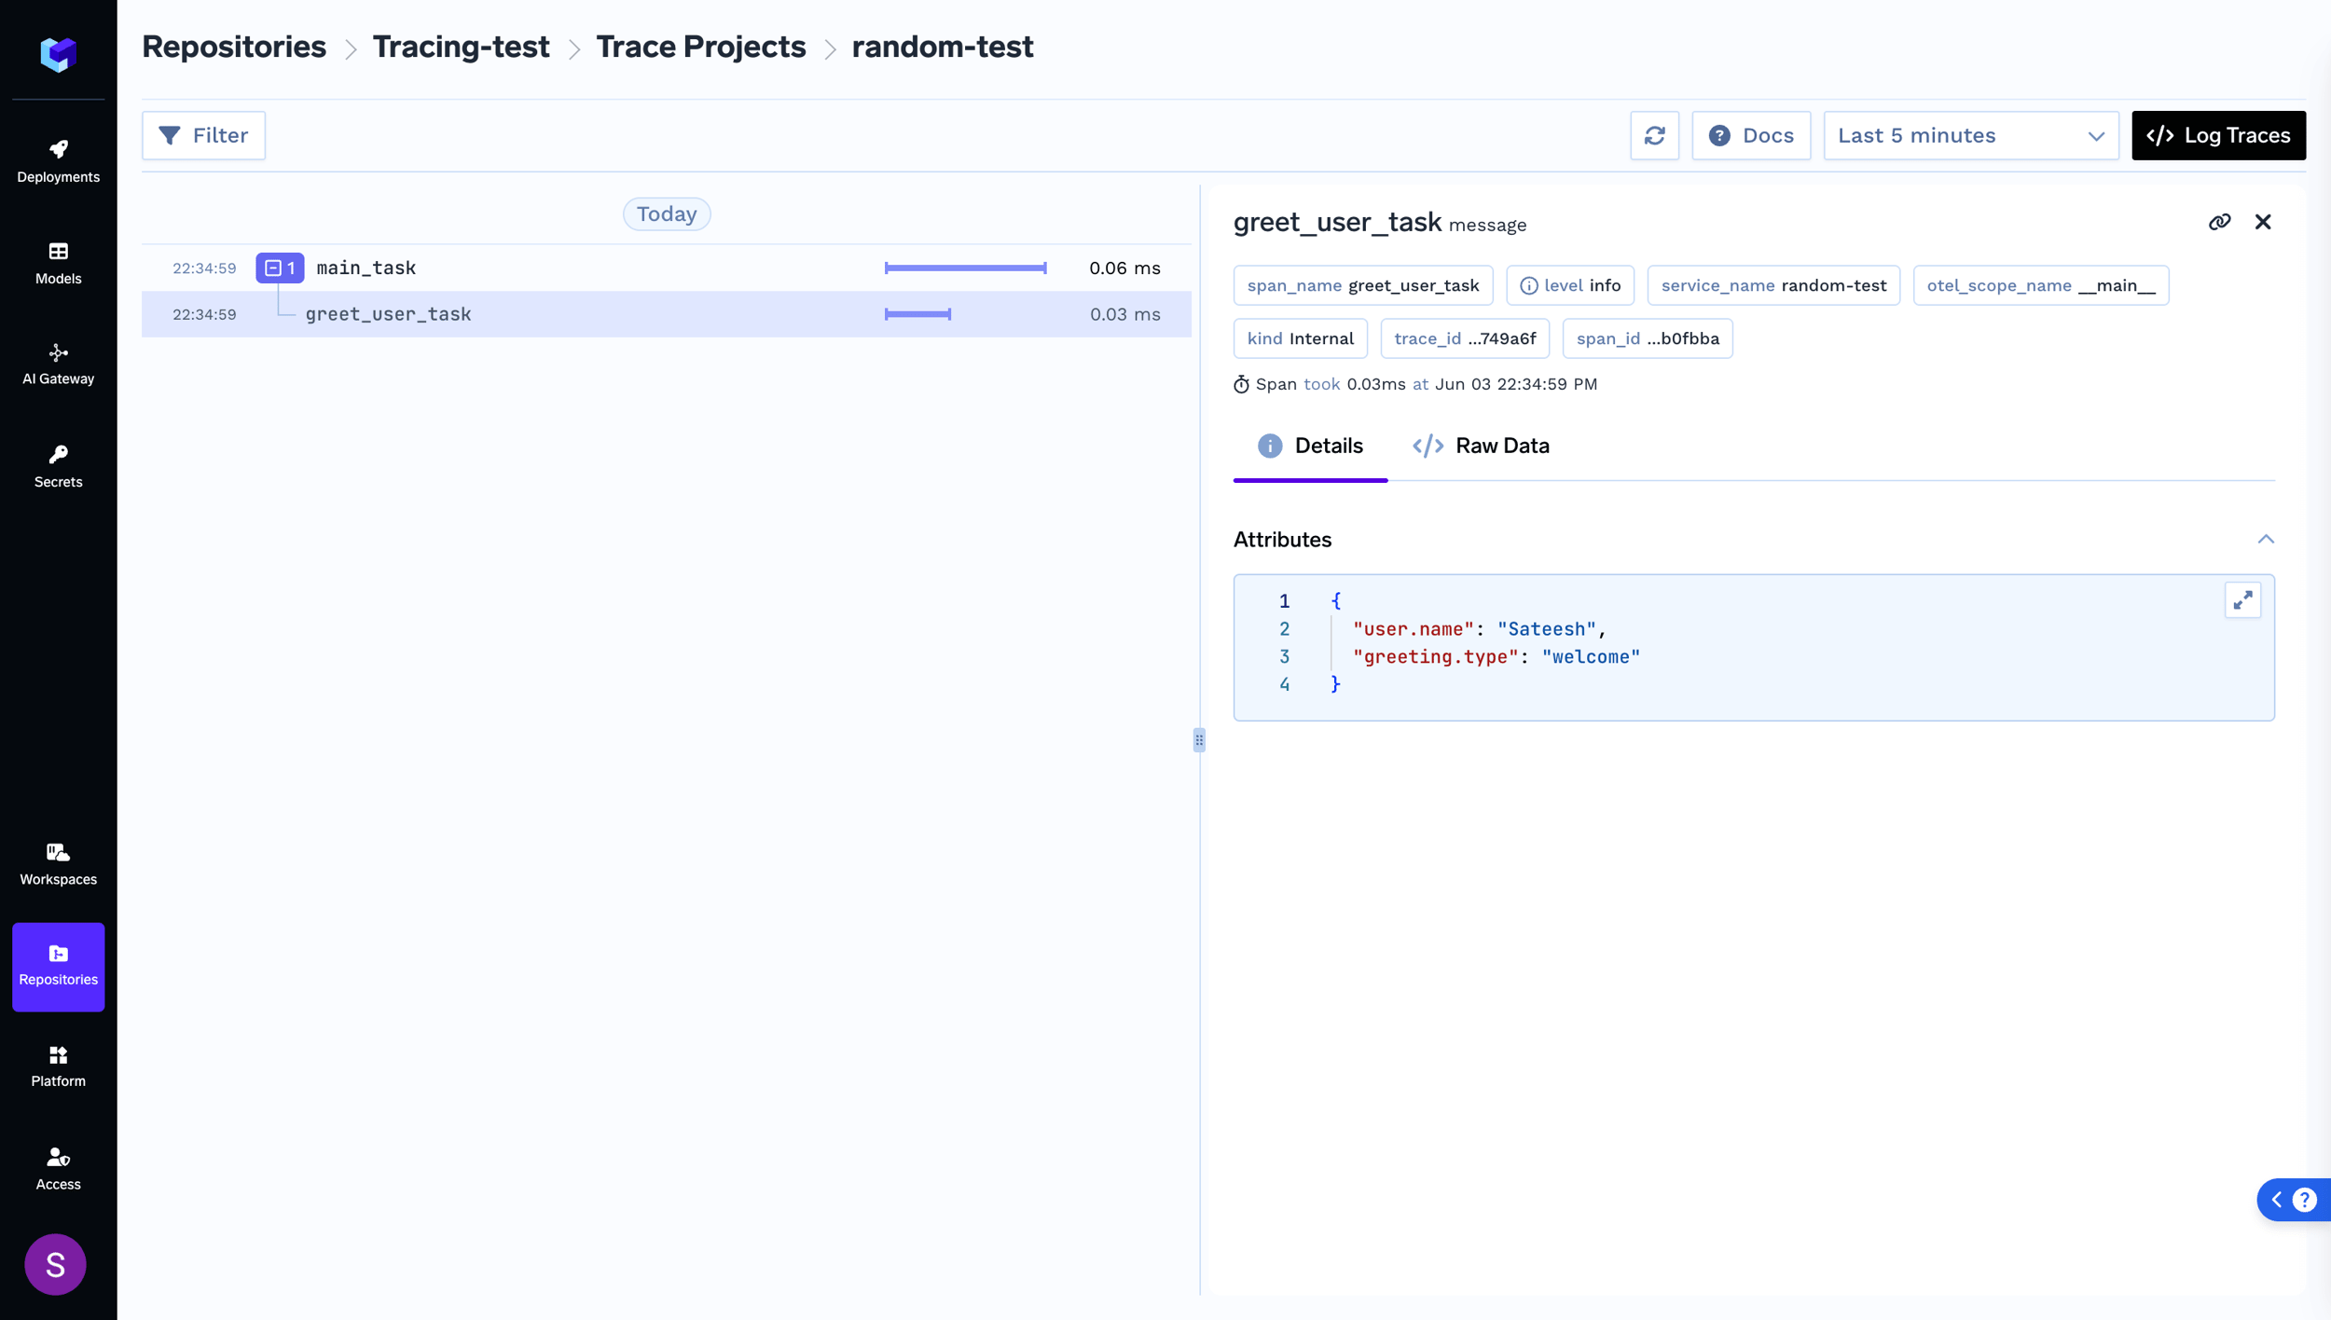Click the kind Internal chip
Viewport: 2331px width, 1320px height.
(x=1300, y=338)
